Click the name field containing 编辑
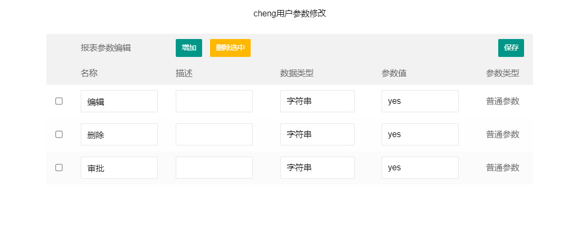Image resolution: width=580 pixels, height=252 pixels. pyautogui.click(x=119, y=101)
